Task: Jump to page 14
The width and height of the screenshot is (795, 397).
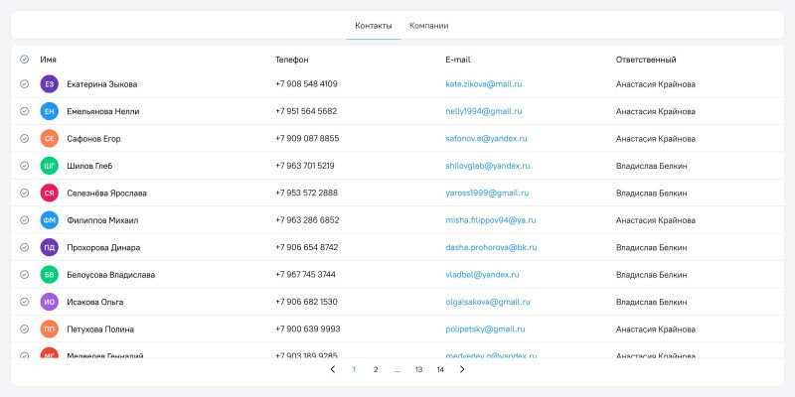Action: tap(440, 369)
